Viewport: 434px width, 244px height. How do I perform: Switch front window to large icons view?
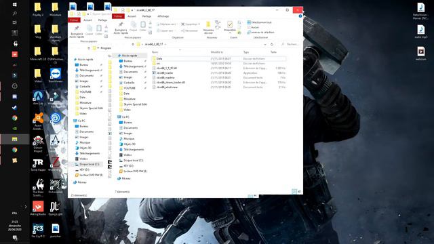pos(300,191)
